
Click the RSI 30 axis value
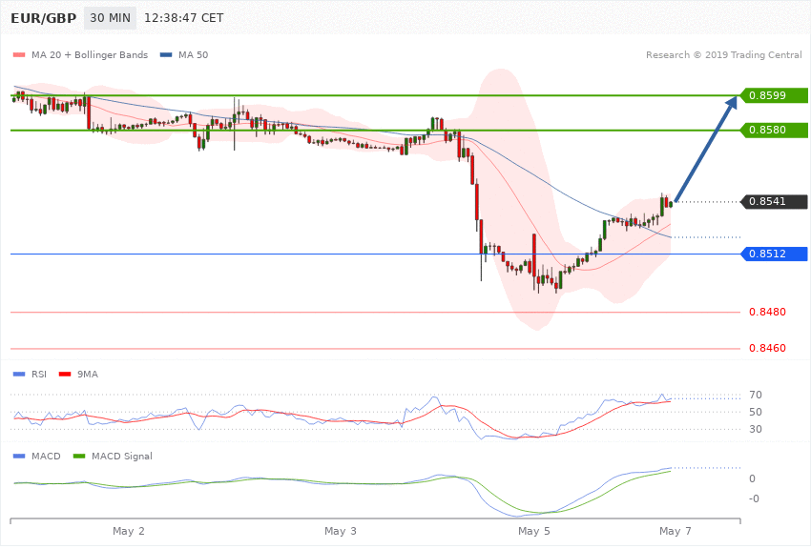(x=755, y=429)
